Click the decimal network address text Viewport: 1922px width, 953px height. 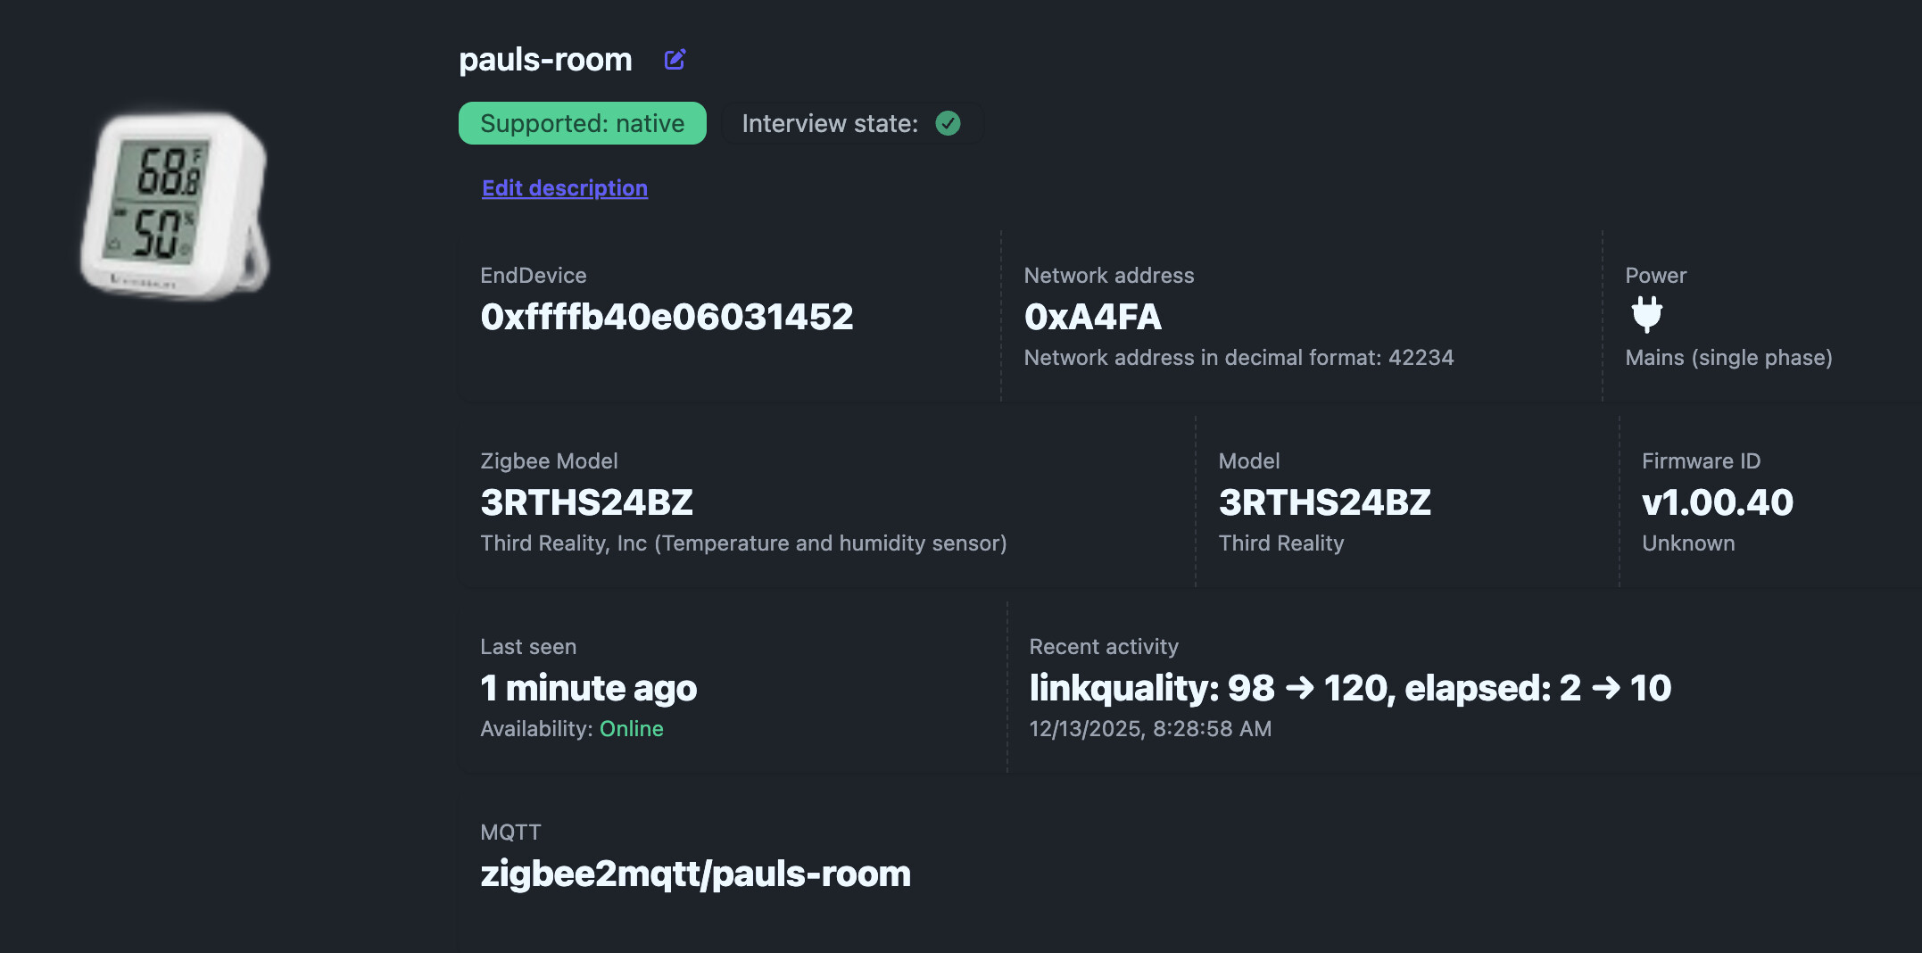tap(1239, 358)
